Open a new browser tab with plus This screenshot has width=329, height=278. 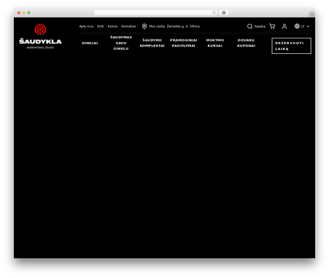312,14
